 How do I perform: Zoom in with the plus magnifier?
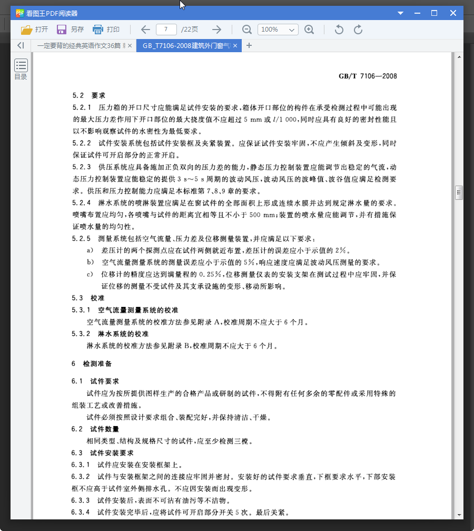pyautogui.click(x=309, y=30)
